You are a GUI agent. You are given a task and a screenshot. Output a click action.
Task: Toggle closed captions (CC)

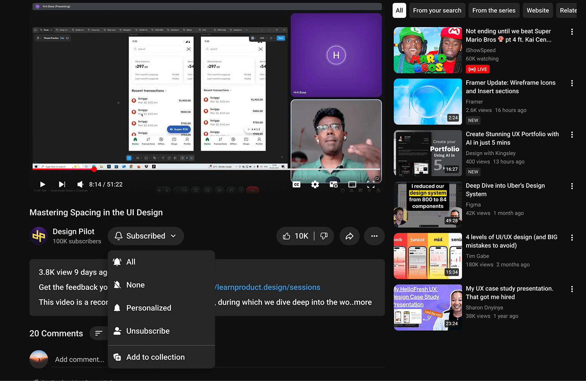point(296,185)
